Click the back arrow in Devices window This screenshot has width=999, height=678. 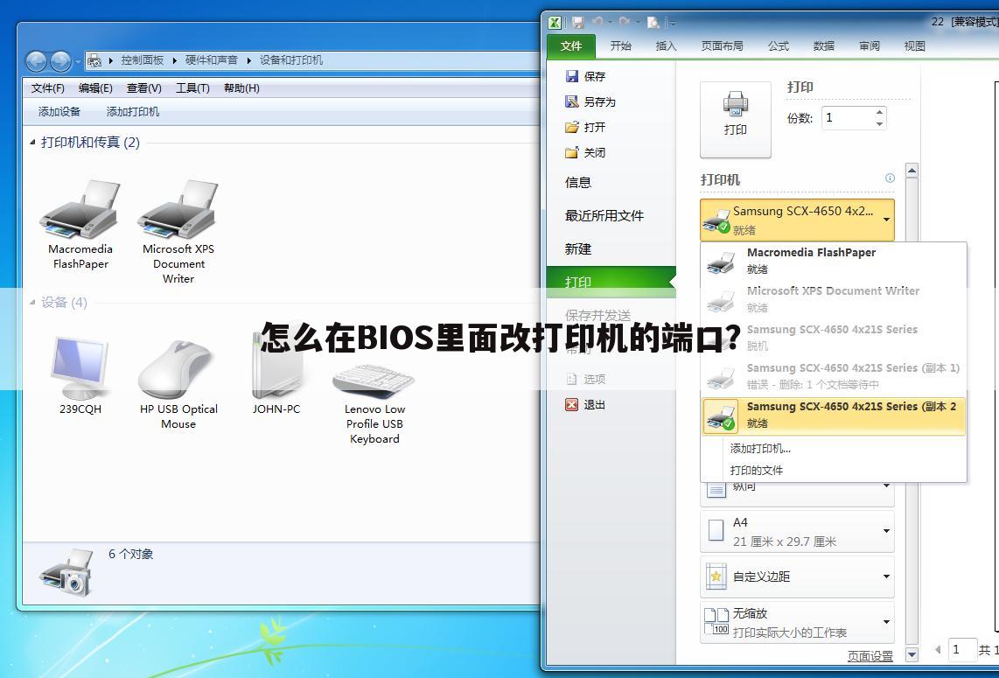click(x=36, y=60)
